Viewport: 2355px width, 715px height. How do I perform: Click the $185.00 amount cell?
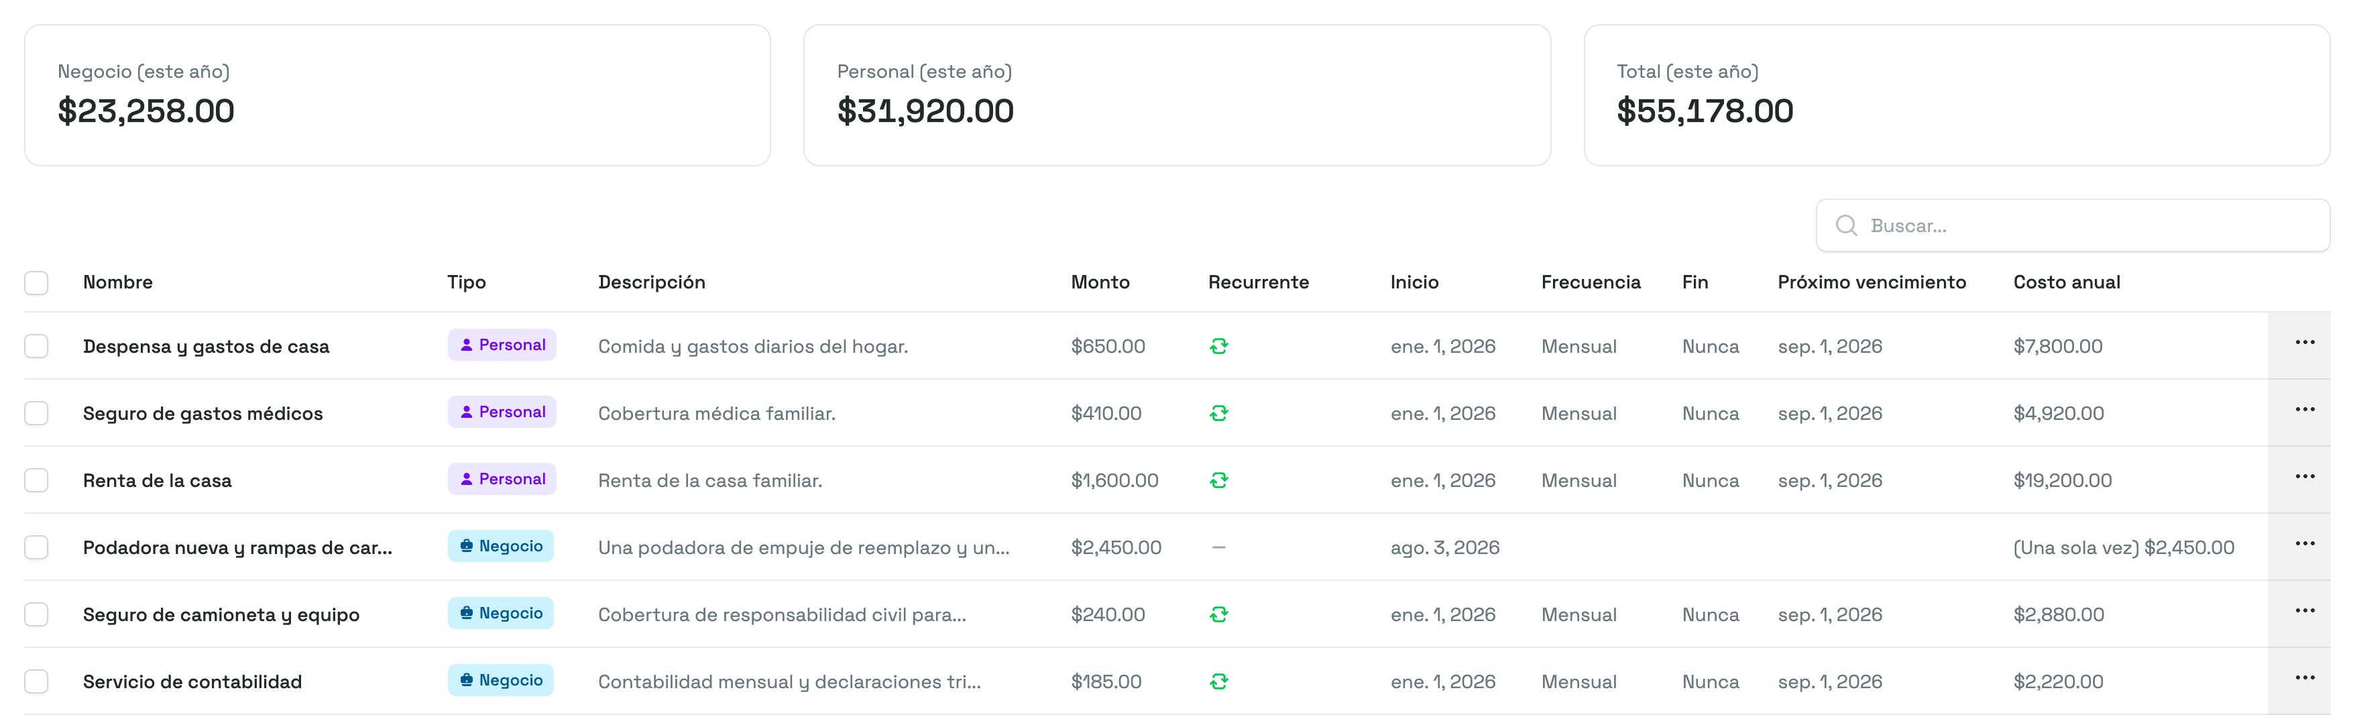[x=1106, y=681]
